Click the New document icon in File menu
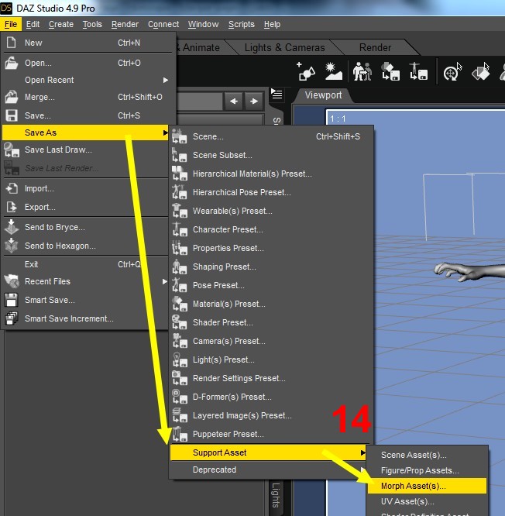Screen dimensions: 505x516 click(x=11, y=43)
